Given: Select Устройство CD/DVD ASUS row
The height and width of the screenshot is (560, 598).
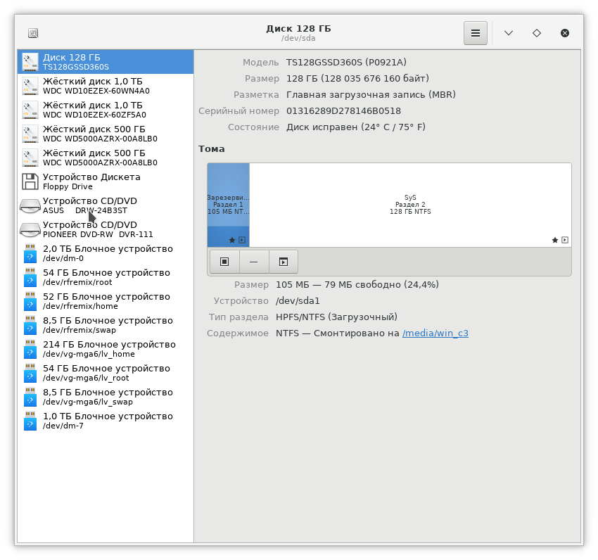Looking at the screenshot, I should tap(106, 205).
